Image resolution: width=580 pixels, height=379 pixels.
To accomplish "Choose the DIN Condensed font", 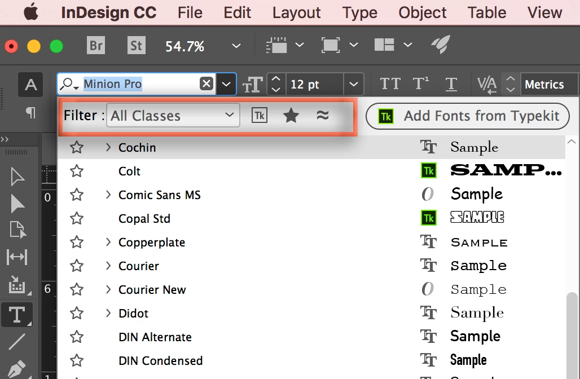I will pos(161,360).
